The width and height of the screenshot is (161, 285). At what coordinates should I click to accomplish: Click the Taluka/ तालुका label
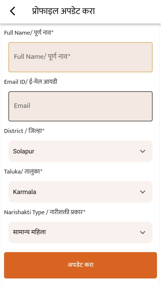click(23, 171)
